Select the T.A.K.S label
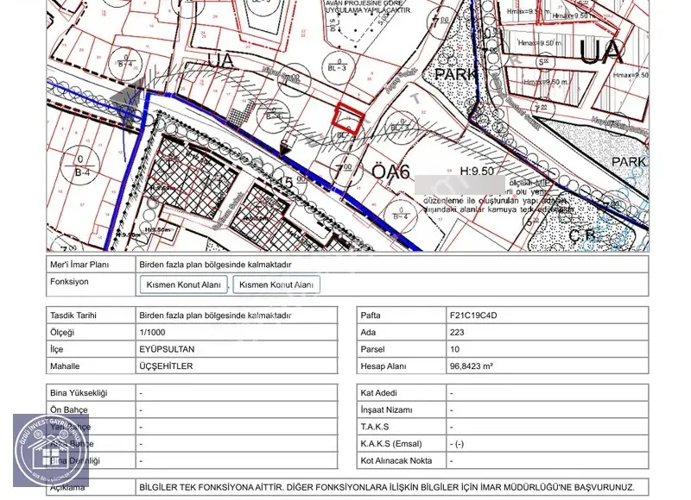 click(x=375, y=427)
